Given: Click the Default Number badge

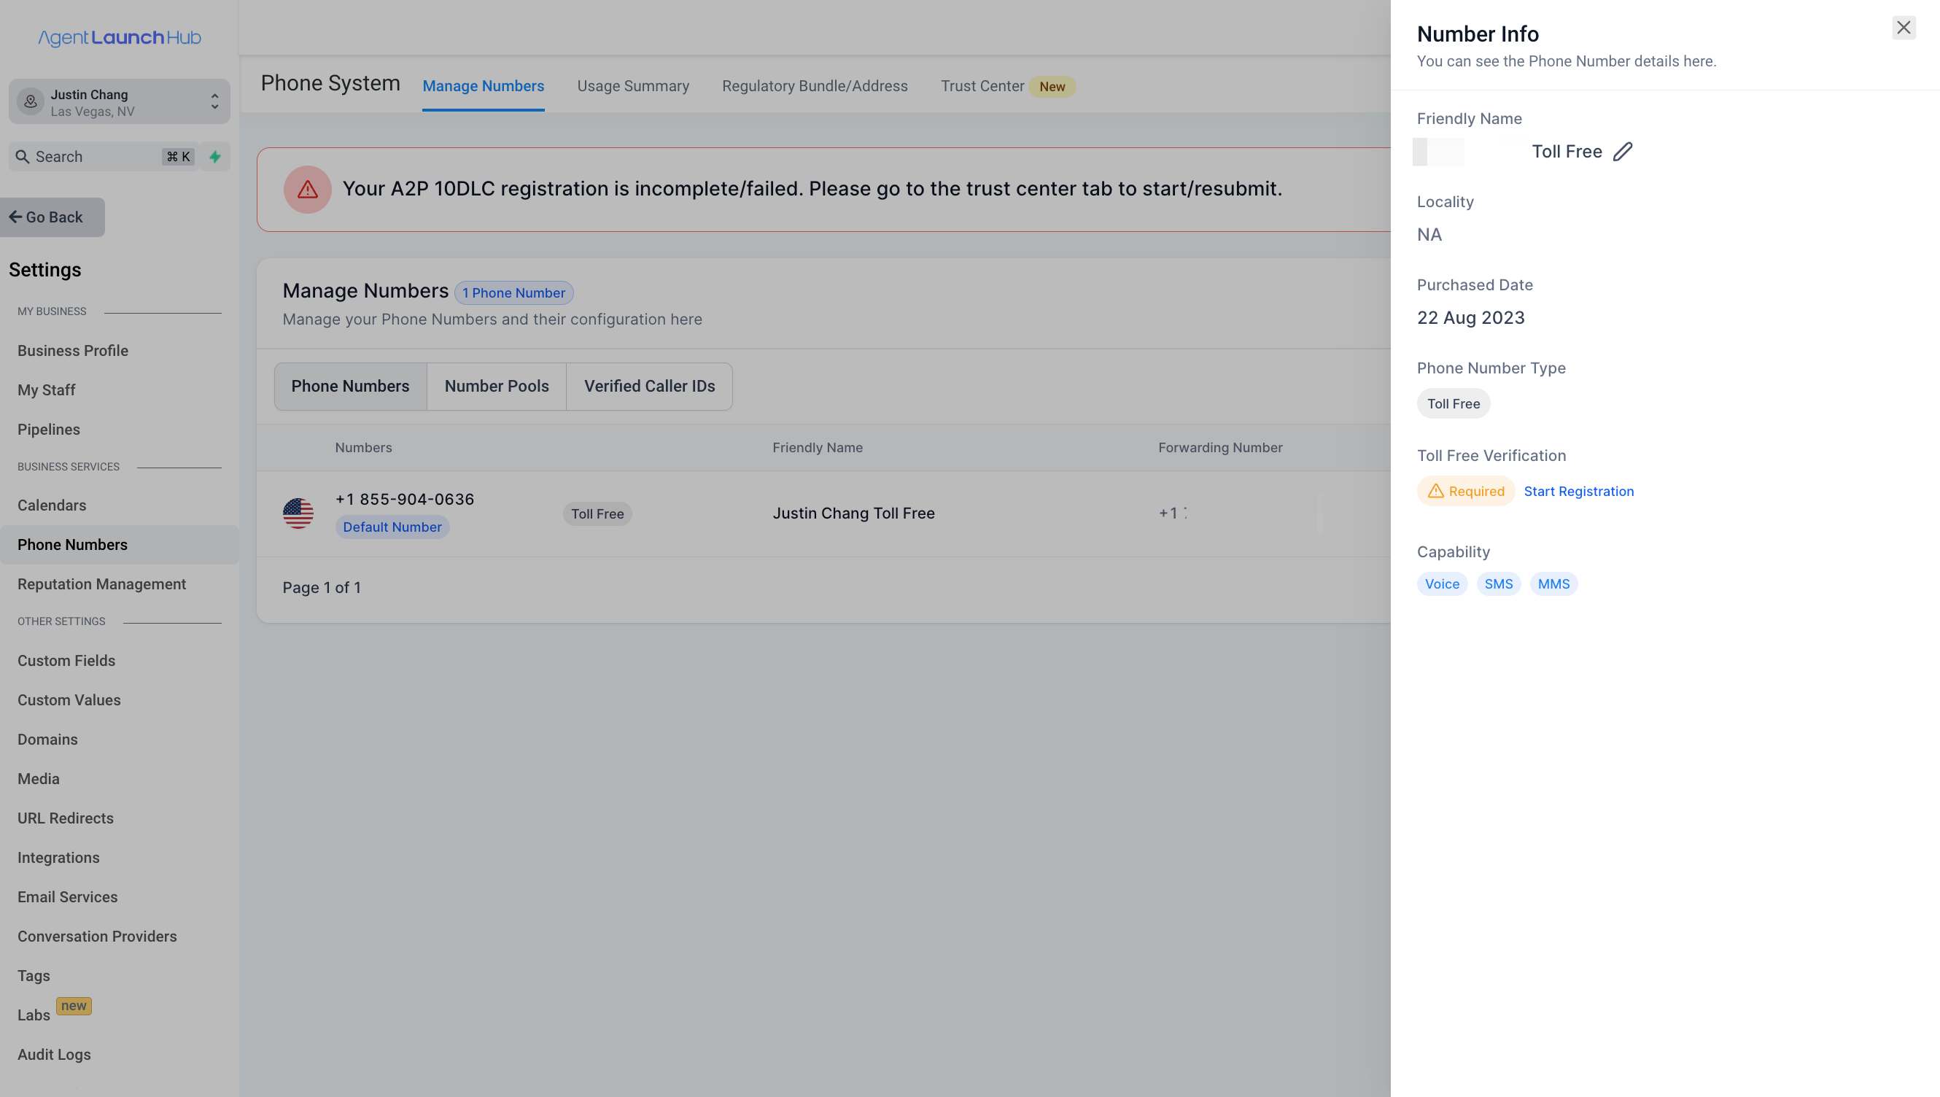Looking at the screenshot, I should 392,527.
